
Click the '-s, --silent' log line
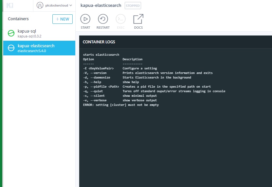120,96
